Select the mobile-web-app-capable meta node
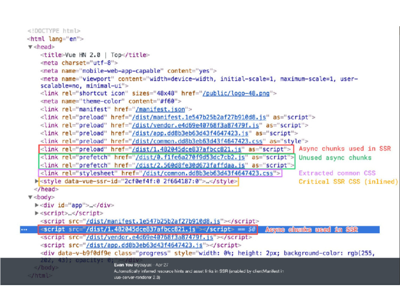This screenshot has height=300, width=400. tap(129, 71)
